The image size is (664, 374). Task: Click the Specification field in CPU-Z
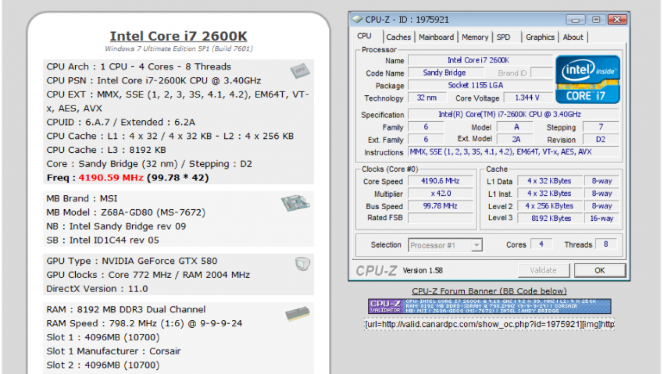pyautogui.click(x=513, y=114)
